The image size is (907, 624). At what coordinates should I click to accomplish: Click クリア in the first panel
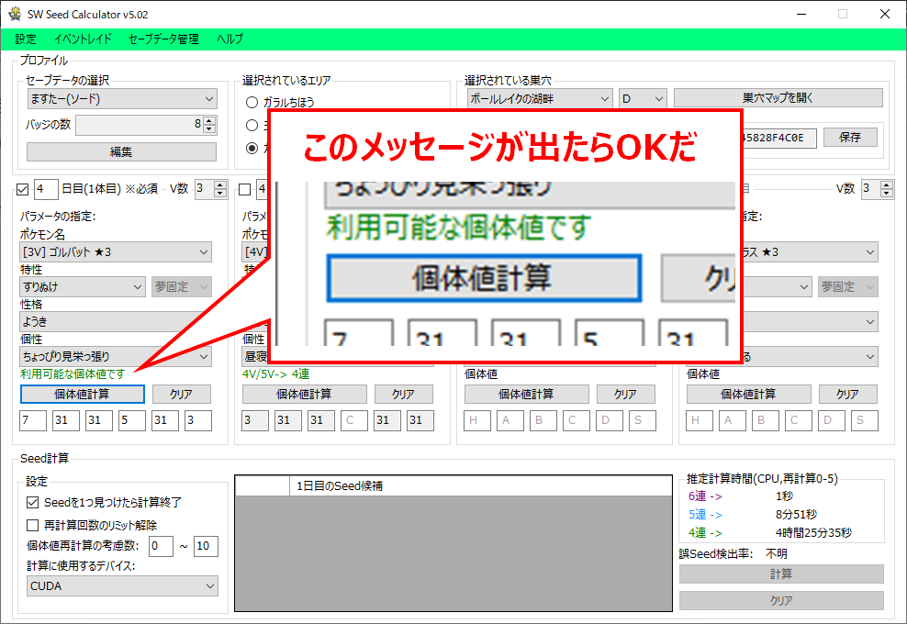[x=182, y=394]
